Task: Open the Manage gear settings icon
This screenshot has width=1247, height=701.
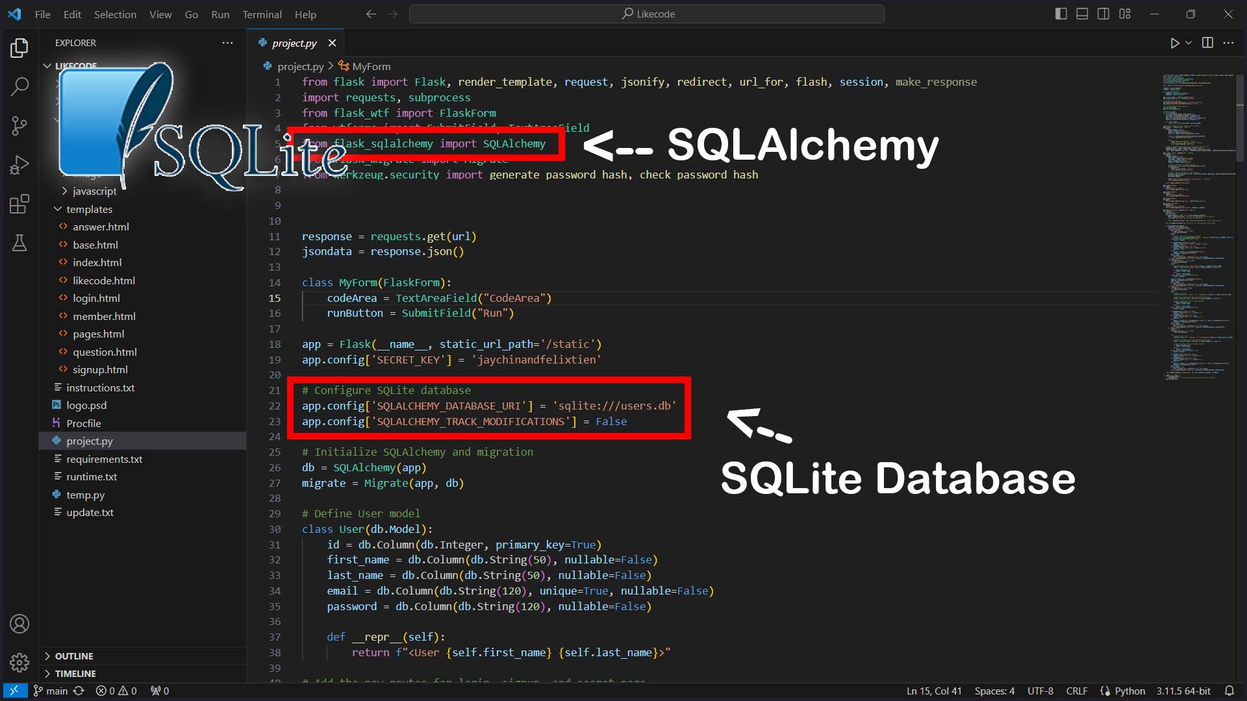Action: pos(19,663)
